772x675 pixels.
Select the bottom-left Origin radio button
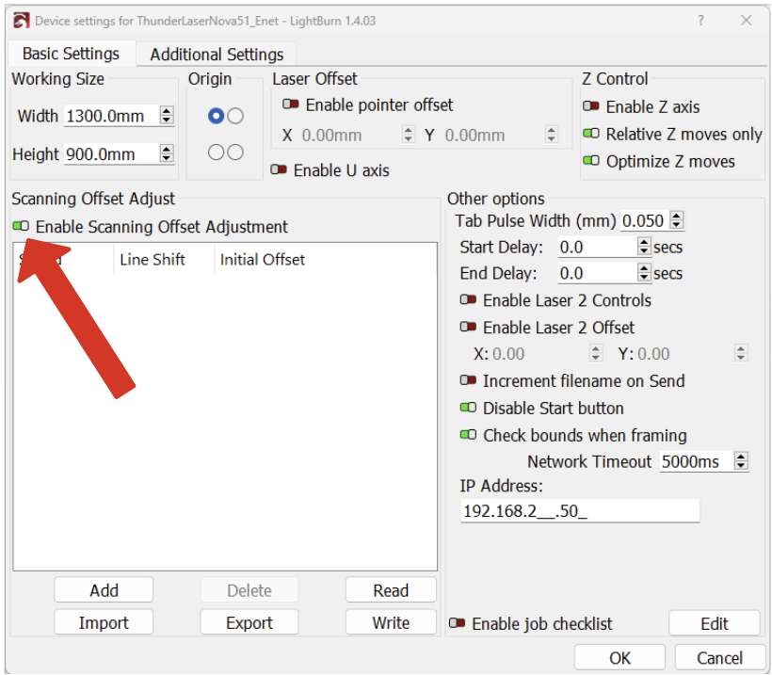point(217,153)
